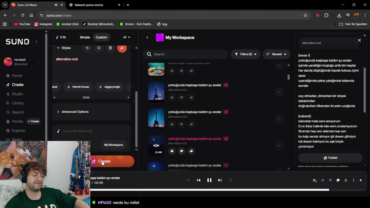
Task: Like the currently playing 2:46 song
Action: (x=172, y=151)
